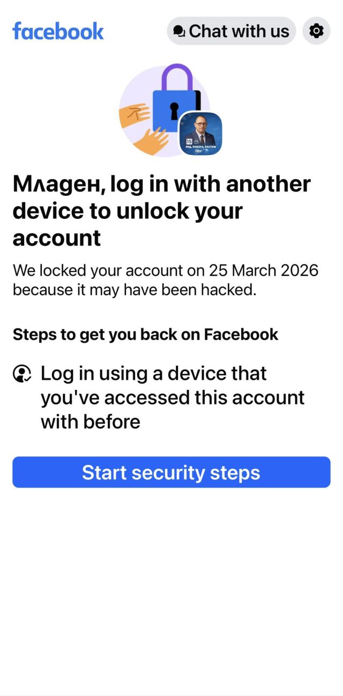Click 'with before' step text line
Image resolution: width=343 pixels, height=696 pixels.
coord(90,422)
